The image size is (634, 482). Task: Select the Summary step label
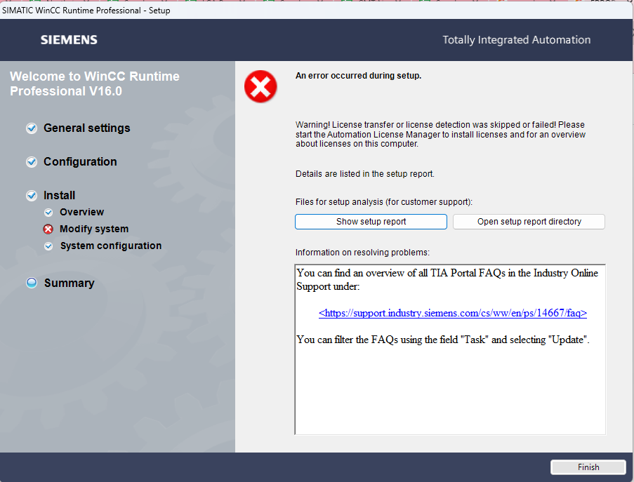[x=69, y=283]
